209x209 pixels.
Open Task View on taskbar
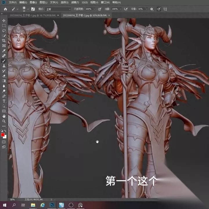[x=23, y=205]
